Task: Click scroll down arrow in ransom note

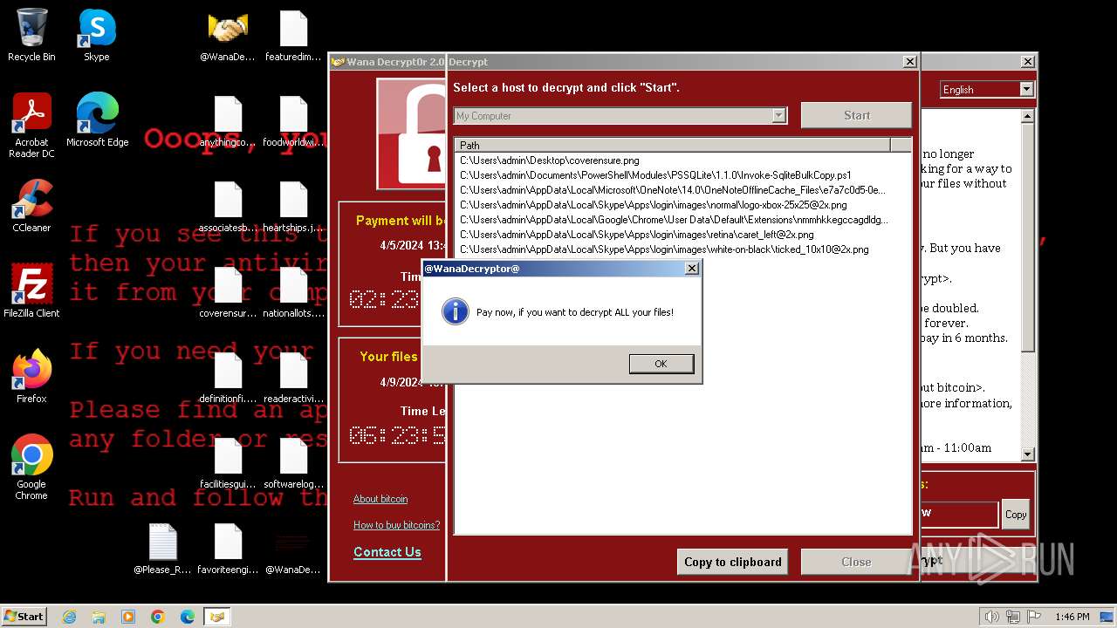Action: click(x=1027, y=454)
